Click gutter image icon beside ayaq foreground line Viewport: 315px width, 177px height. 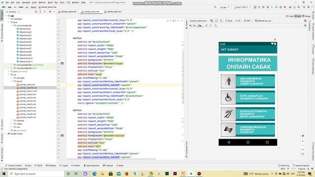(63, 63)
